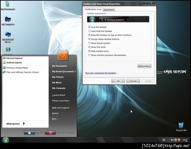Toggle Keep the taskbar on top checkbox
This screenshot has width=191, height=149.
click(x=89, y=35)
